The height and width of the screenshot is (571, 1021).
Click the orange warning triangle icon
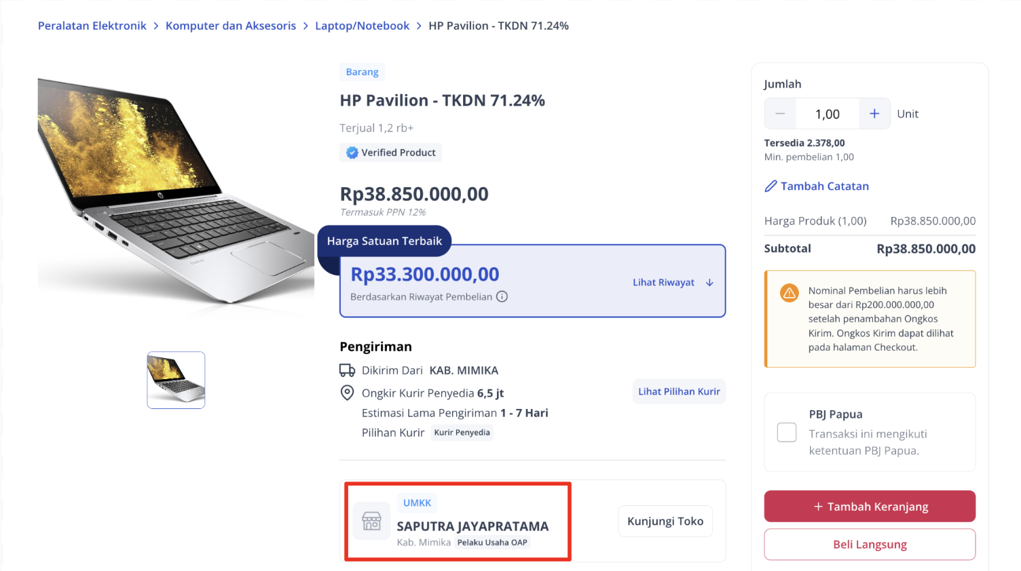(x=789, y=293)
